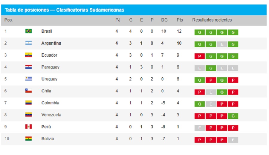Image resolution: width=269 pixels, height=155 pixels.
Task: Select the Colombia flag icon
Action: (x=28, y=103)
